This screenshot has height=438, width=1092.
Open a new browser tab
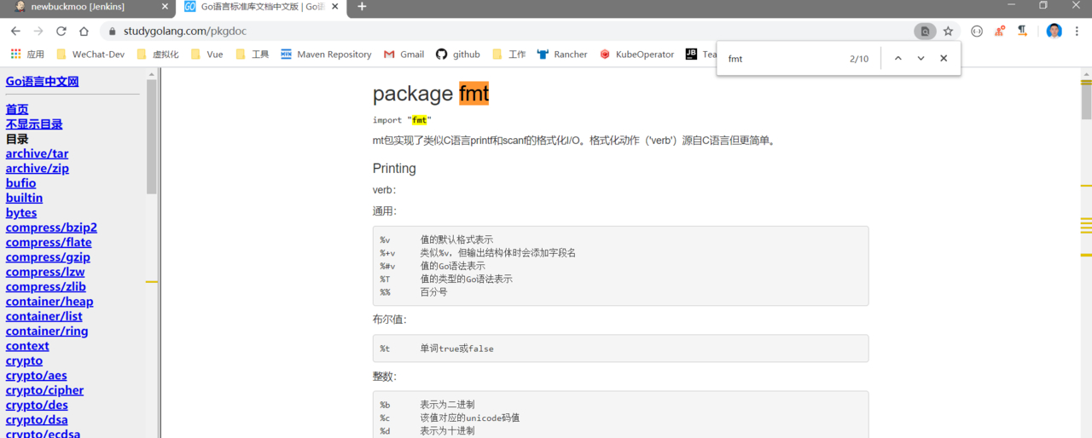(362, 7)
